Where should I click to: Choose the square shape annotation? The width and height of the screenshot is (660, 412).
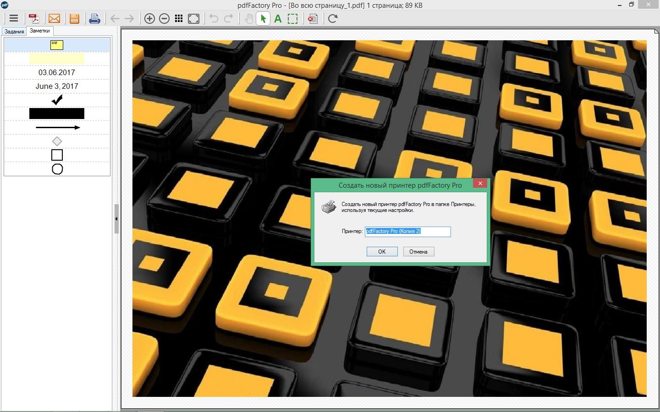tap(57, 155)
